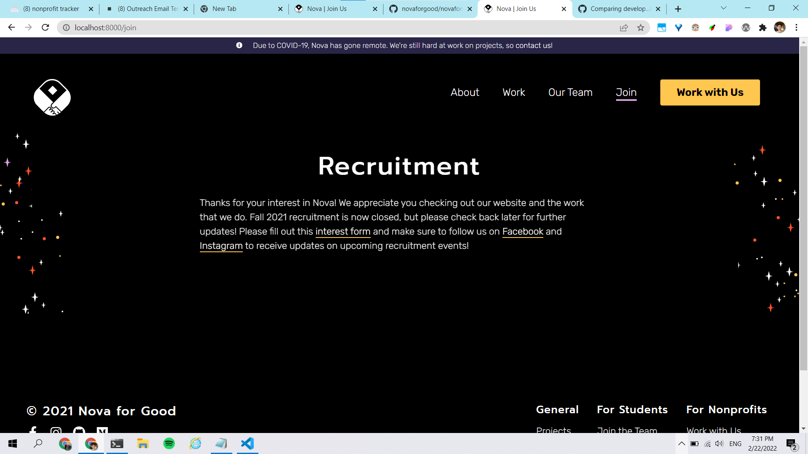Image resolution: width=808 pixels, height=454 pixels.
Task: Open the interest form link
Action: click(343, 232)
